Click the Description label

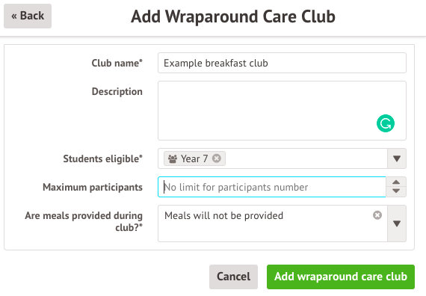click(x=117, y=92)
